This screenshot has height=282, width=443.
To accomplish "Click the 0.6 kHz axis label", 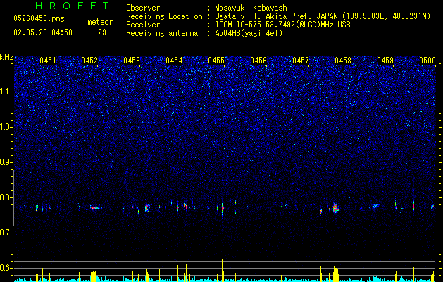I will click(x=6, y=268).
